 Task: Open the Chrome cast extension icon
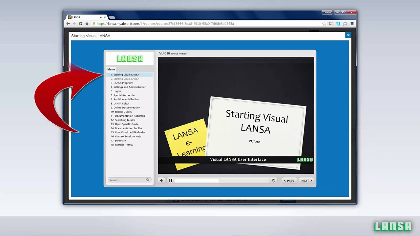point(331,24)
